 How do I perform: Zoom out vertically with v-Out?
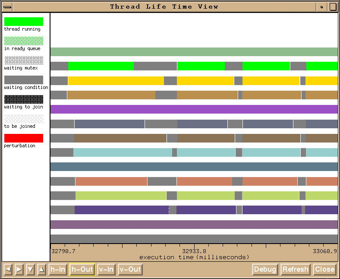(130, 269)
